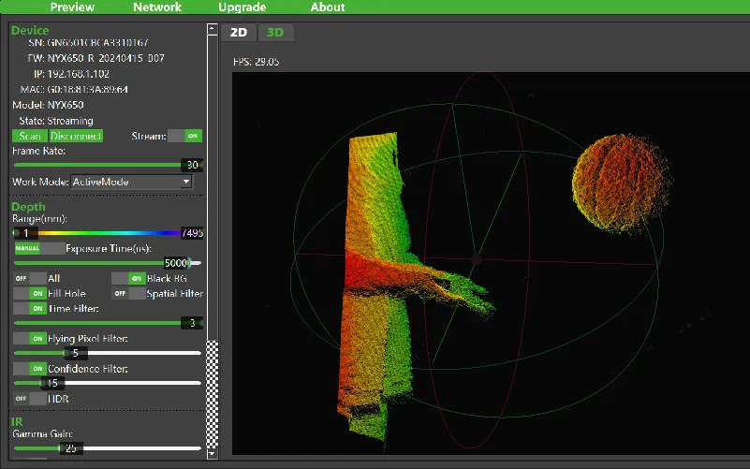
Task: Turn off the Fill Hole toggle
Action: [x=30, y=293]
